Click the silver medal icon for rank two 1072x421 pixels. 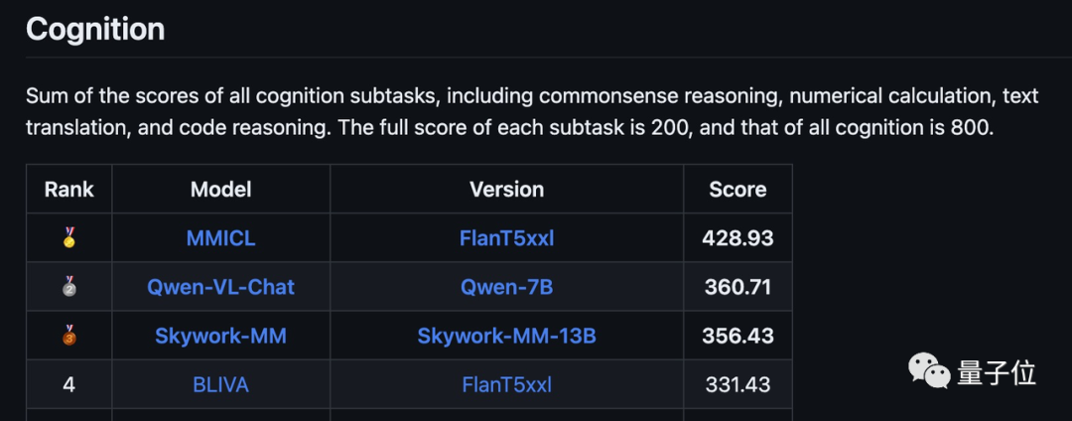[x=69, y=286]
